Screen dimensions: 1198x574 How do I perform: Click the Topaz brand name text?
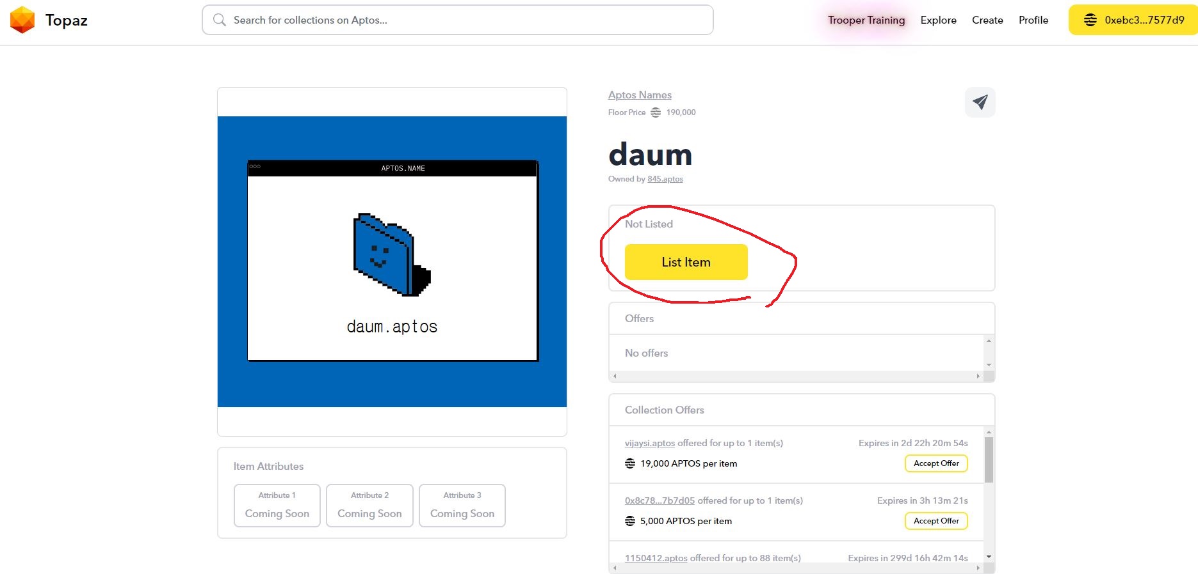click(67, 20)
